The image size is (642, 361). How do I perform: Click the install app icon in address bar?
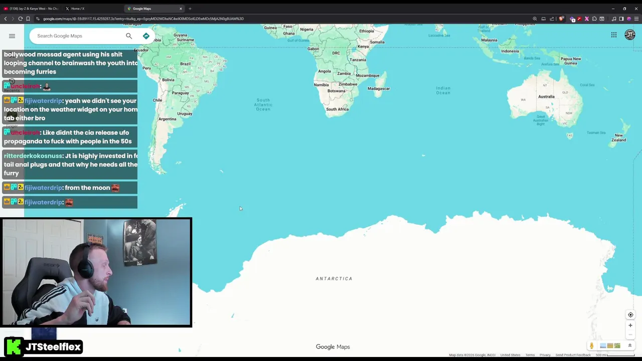point(543,19)
